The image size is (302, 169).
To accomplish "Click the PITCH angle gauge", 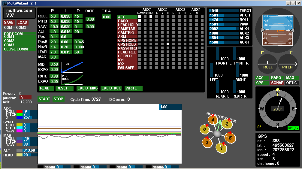I will (x=287, y=64).
